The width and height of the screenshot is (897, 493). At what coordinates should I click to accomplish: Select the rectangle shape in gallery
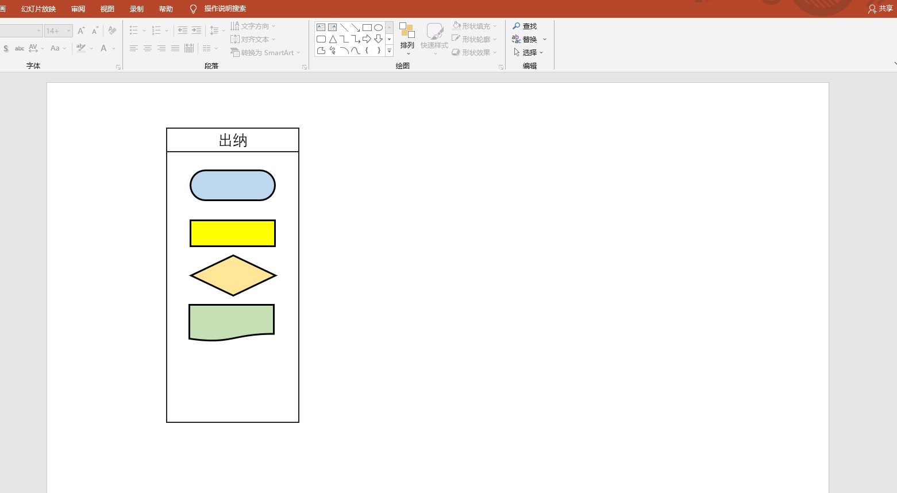[x=367, y=28]
